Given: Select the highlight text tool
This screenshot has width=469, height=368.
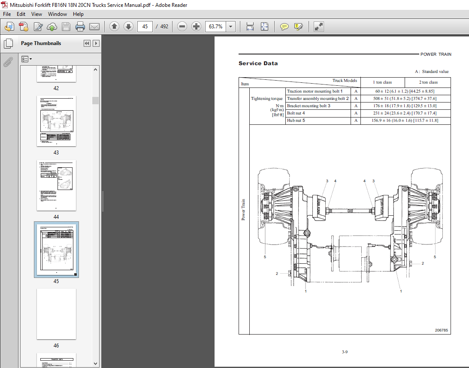Looking at the screenshot, I should [x=299, y=27].
